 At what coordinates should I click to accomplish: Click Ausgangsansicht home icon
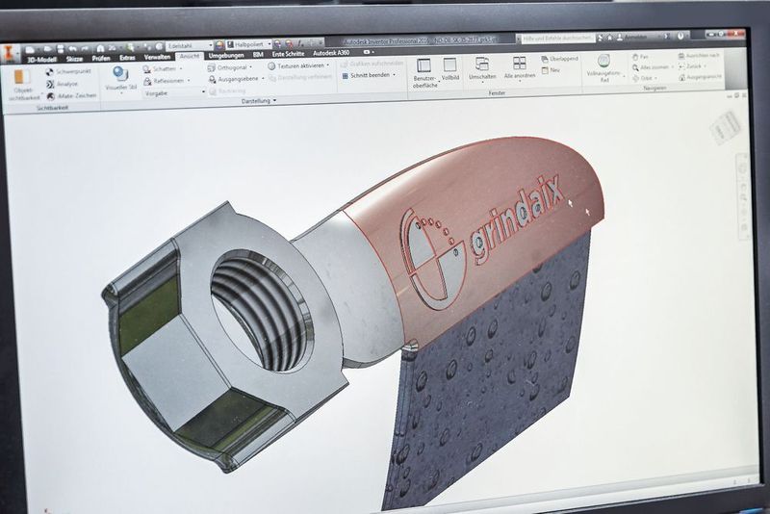[x=682, y=77]
